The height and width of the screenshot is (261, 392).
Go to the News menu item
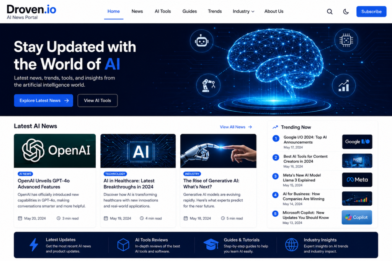coord(137,11)
